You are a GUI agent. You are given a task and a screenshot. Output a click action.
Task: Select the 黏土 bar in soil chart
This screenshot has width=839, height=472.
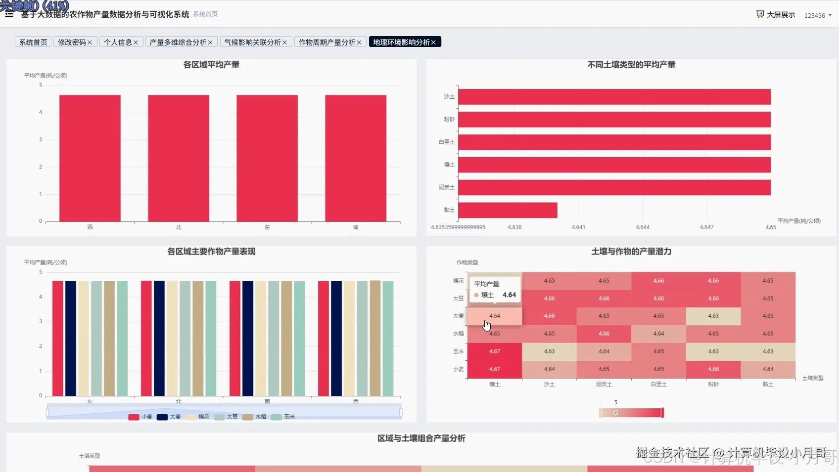(x=507, y=210)
